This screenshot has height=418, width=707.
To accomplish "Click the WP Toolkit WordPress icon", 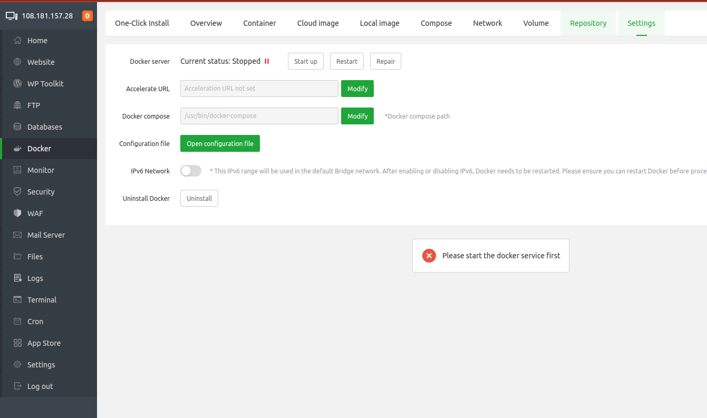I will coord(17,84).
